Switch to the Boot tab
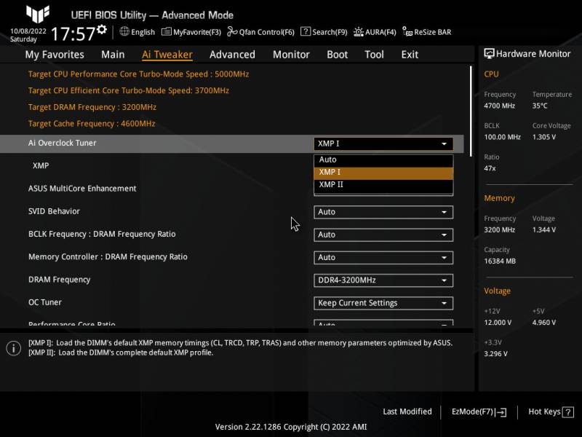The image size is (582, 437). (337, 55)
